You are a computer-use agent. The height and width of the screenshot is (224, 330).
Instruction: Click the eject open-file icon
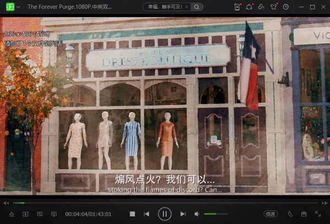click(12, 214)
